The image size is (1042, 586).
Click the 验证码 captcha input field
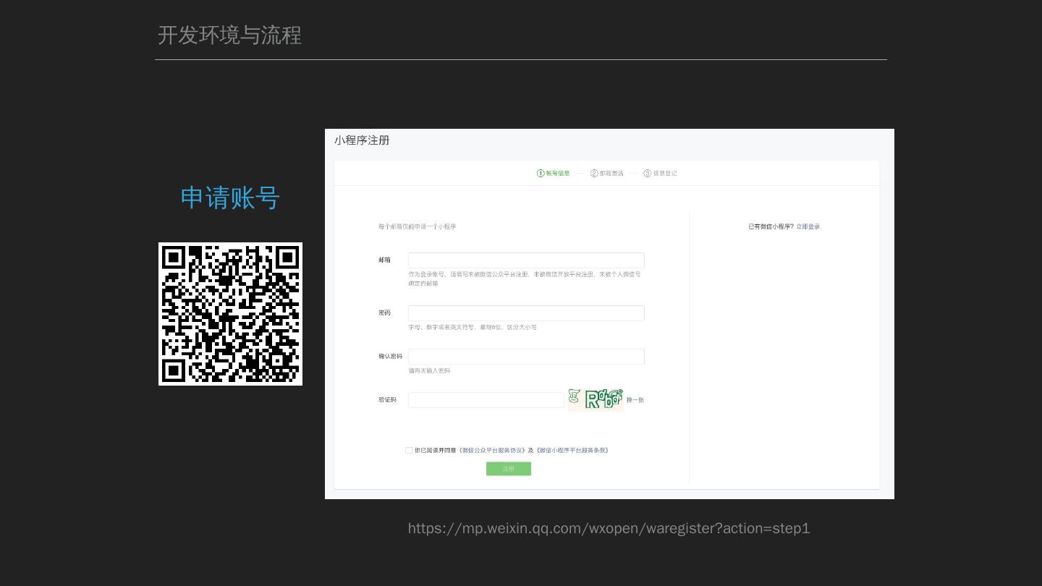486,400
